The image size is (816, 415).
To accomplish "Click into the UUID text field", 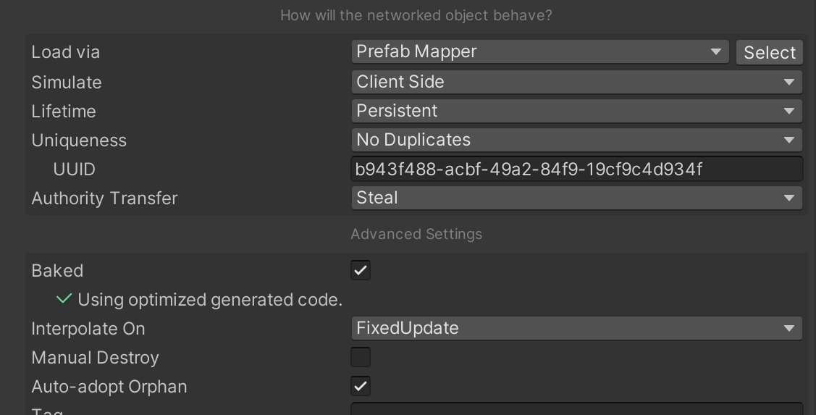I will 576,169.
